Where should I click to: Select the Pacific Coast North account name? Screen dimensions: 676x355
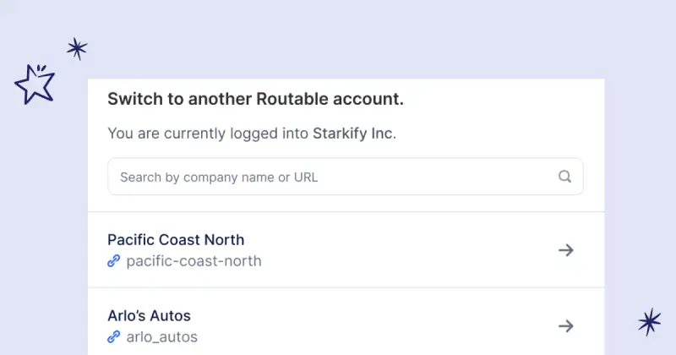pos(176,239)
